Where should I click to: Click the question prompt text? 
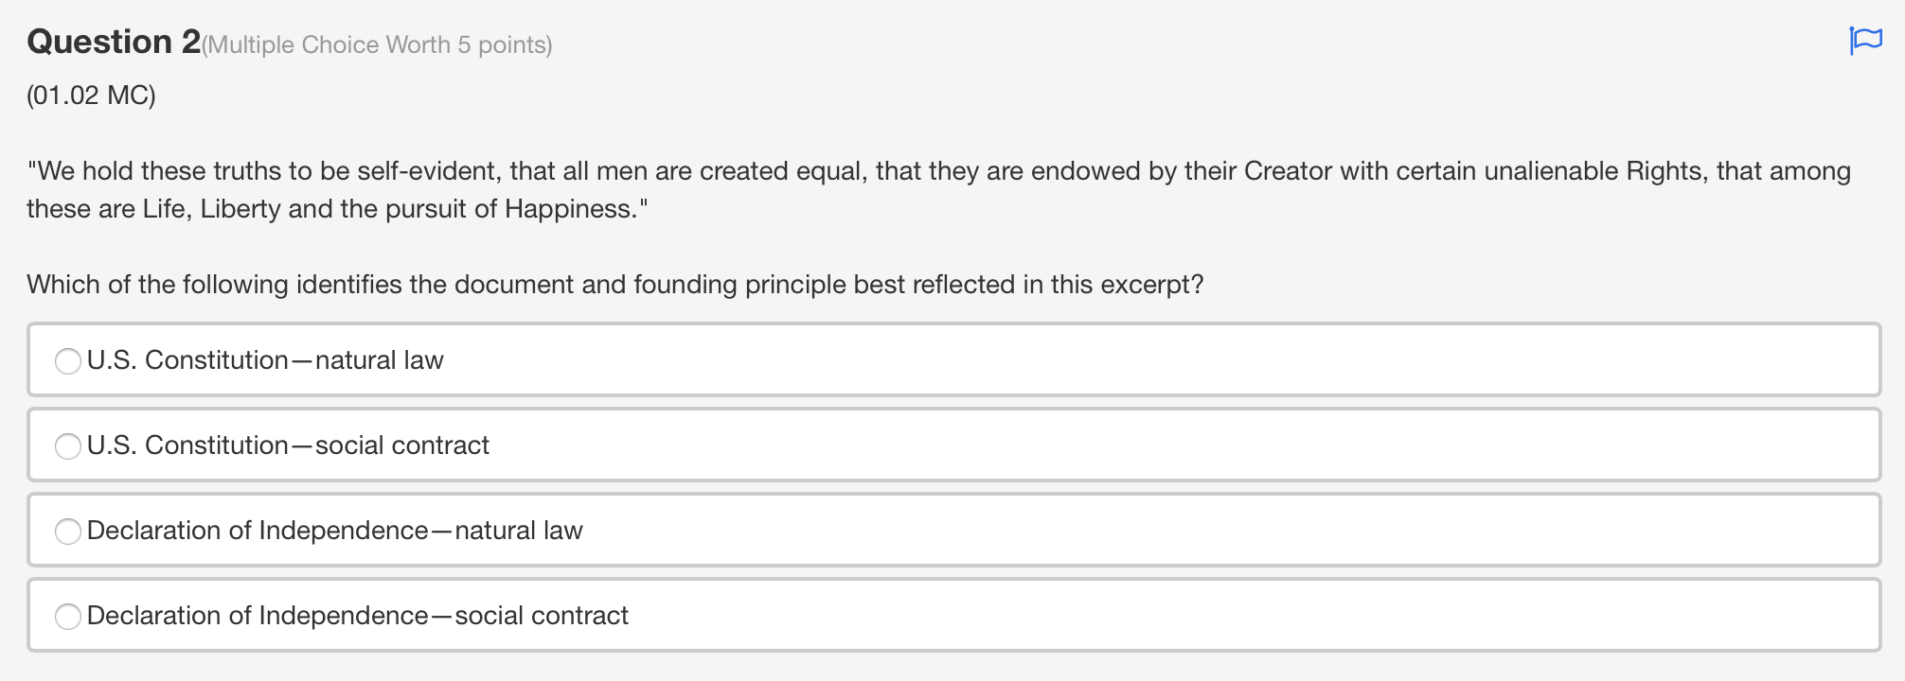(614, 282)
